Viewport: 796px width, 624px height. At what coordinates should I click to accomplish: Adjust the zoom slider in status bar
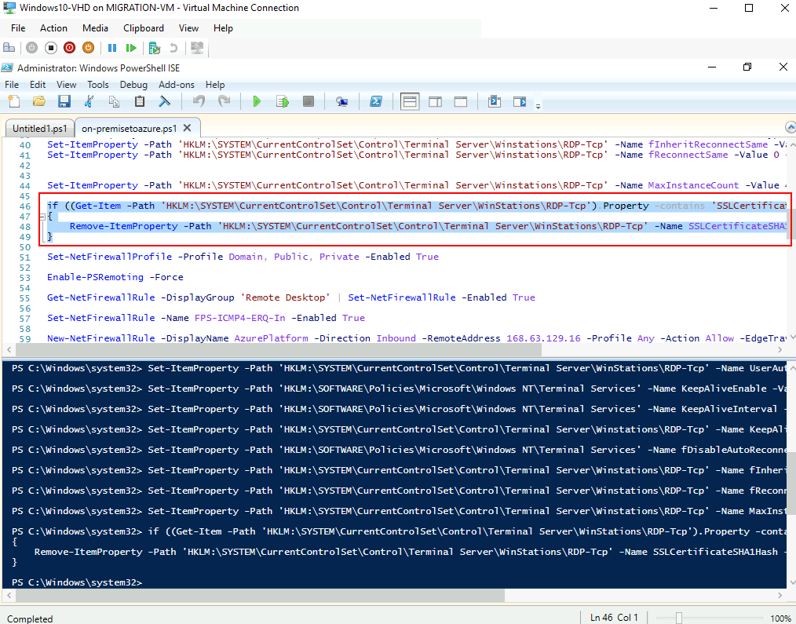click(679, 618)
